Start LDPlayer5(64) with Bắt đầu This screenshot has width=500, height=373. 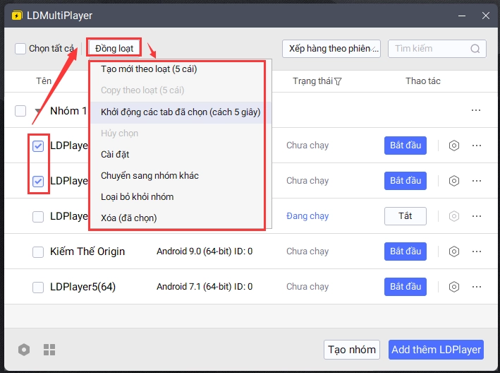(406, 287)
